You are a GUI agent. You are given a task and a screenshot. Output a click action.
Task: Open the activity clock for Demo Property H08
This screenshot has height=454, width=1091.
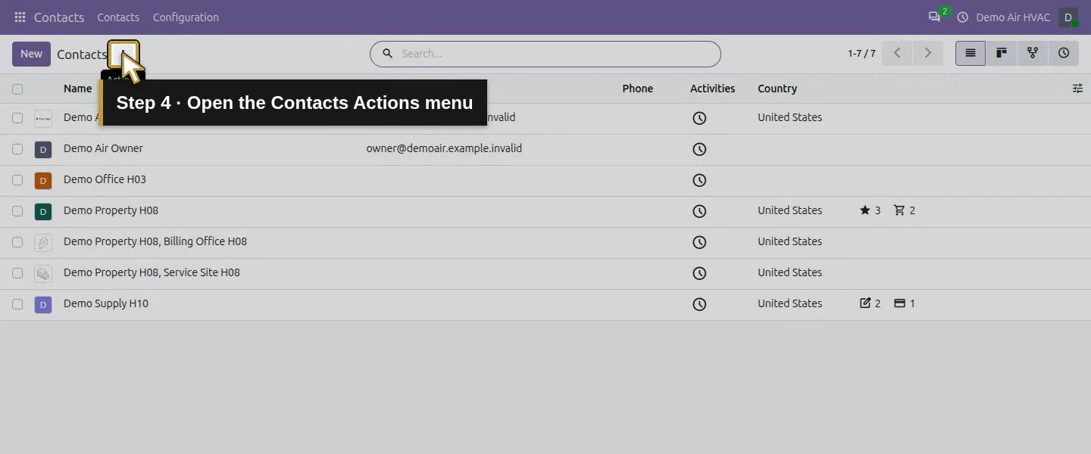pos(699,211)
